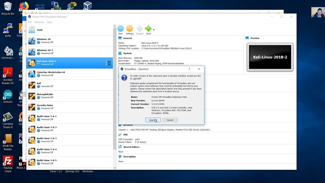Select Bodhi-Linux-5-0-2 machine icon
The height and width of the screenshot is (183, 325).
click(x=32, y=129)
